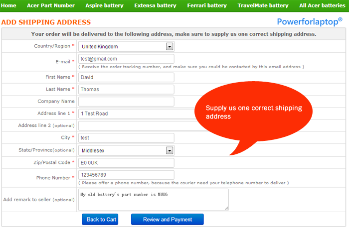Click the remark to seller textarea
349x233 pixels.
(153, 199)
